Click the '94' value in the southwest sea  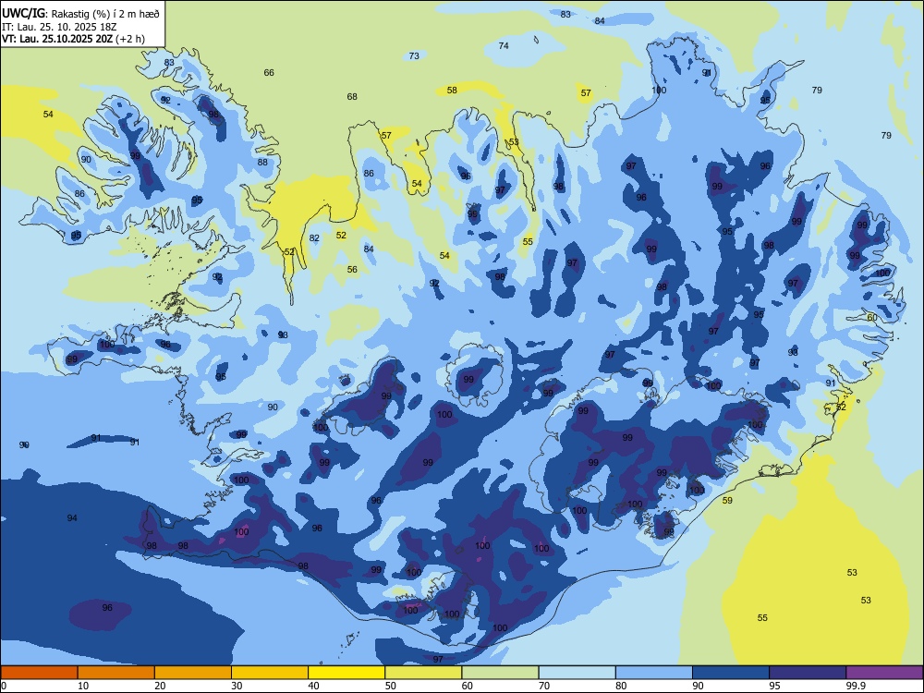pyautogui.click(x=72, y=518)
